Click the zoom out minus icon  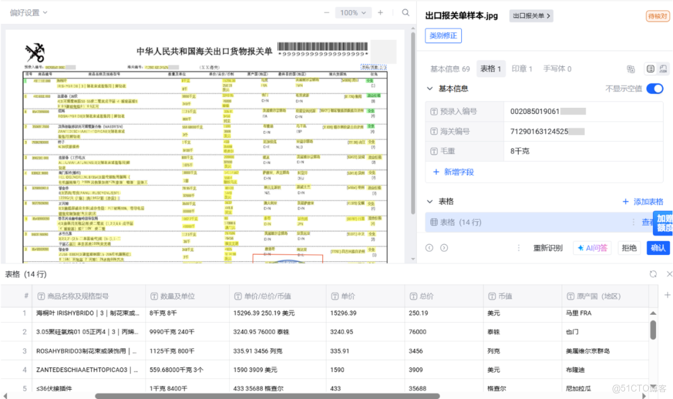[327, 12]
